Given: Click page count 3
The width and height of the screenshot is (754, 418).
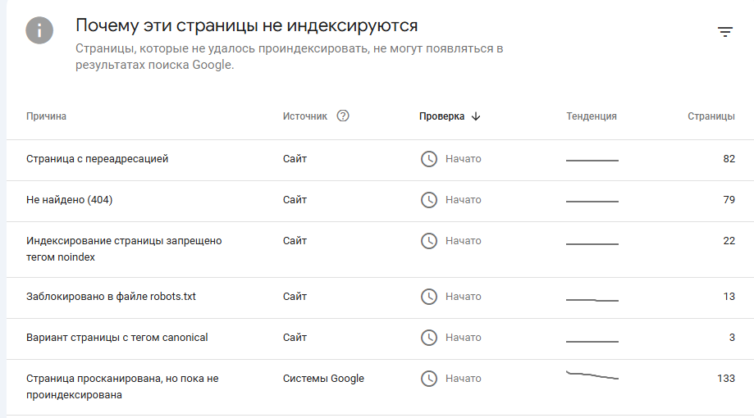Looking at the screenshot, I should click(x=732, y=338).
